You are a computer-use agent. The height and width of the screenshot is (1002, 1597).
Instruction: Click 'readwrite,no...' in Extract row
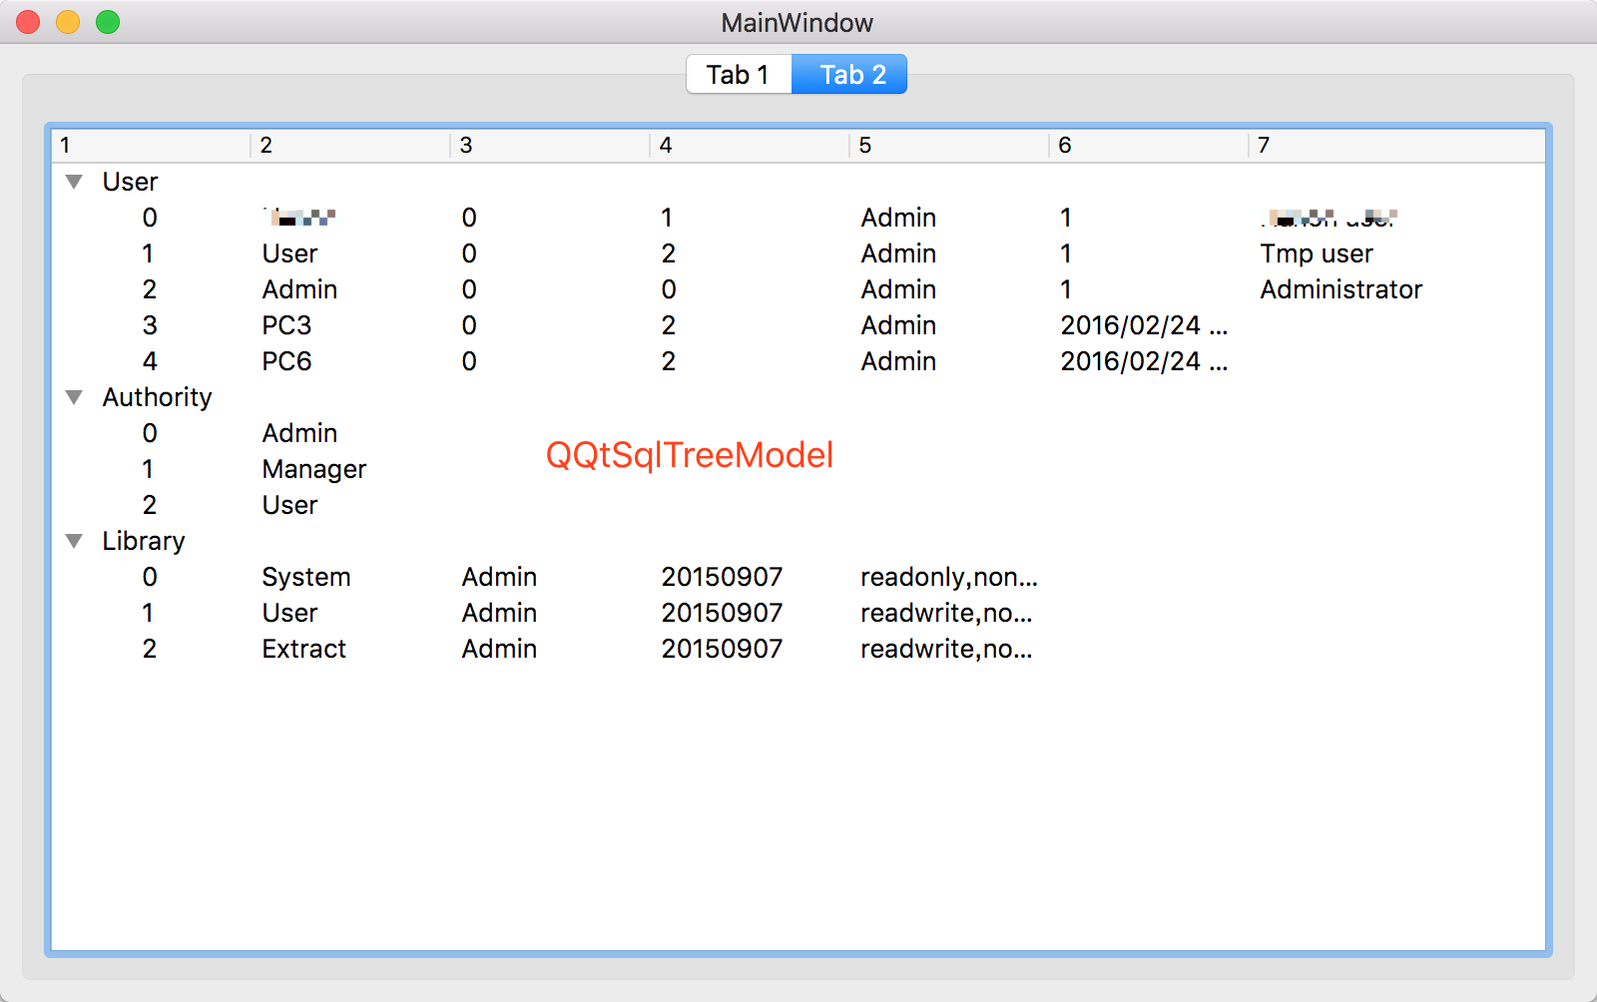tap(946, 649)
